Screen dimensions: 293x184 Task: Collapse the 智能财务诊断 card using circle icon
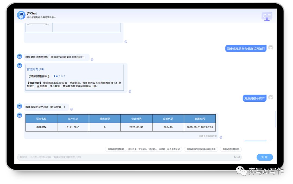coord(130,92)
